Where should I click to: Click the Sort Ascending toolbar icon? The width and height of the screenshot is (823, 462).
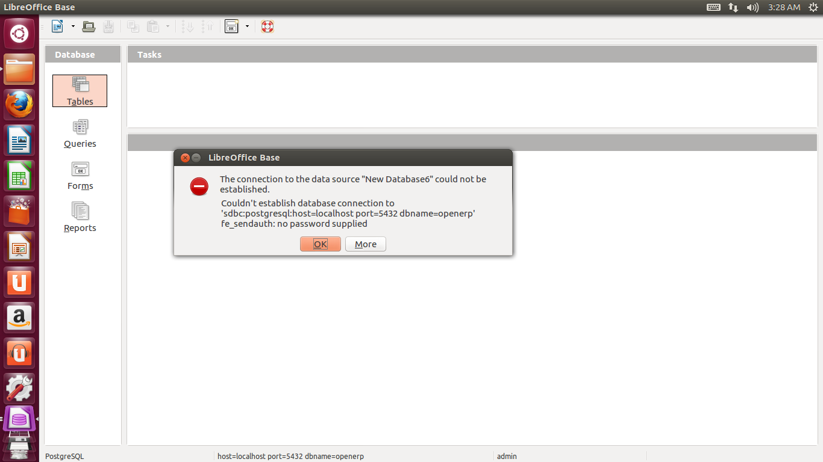[188, 26]
